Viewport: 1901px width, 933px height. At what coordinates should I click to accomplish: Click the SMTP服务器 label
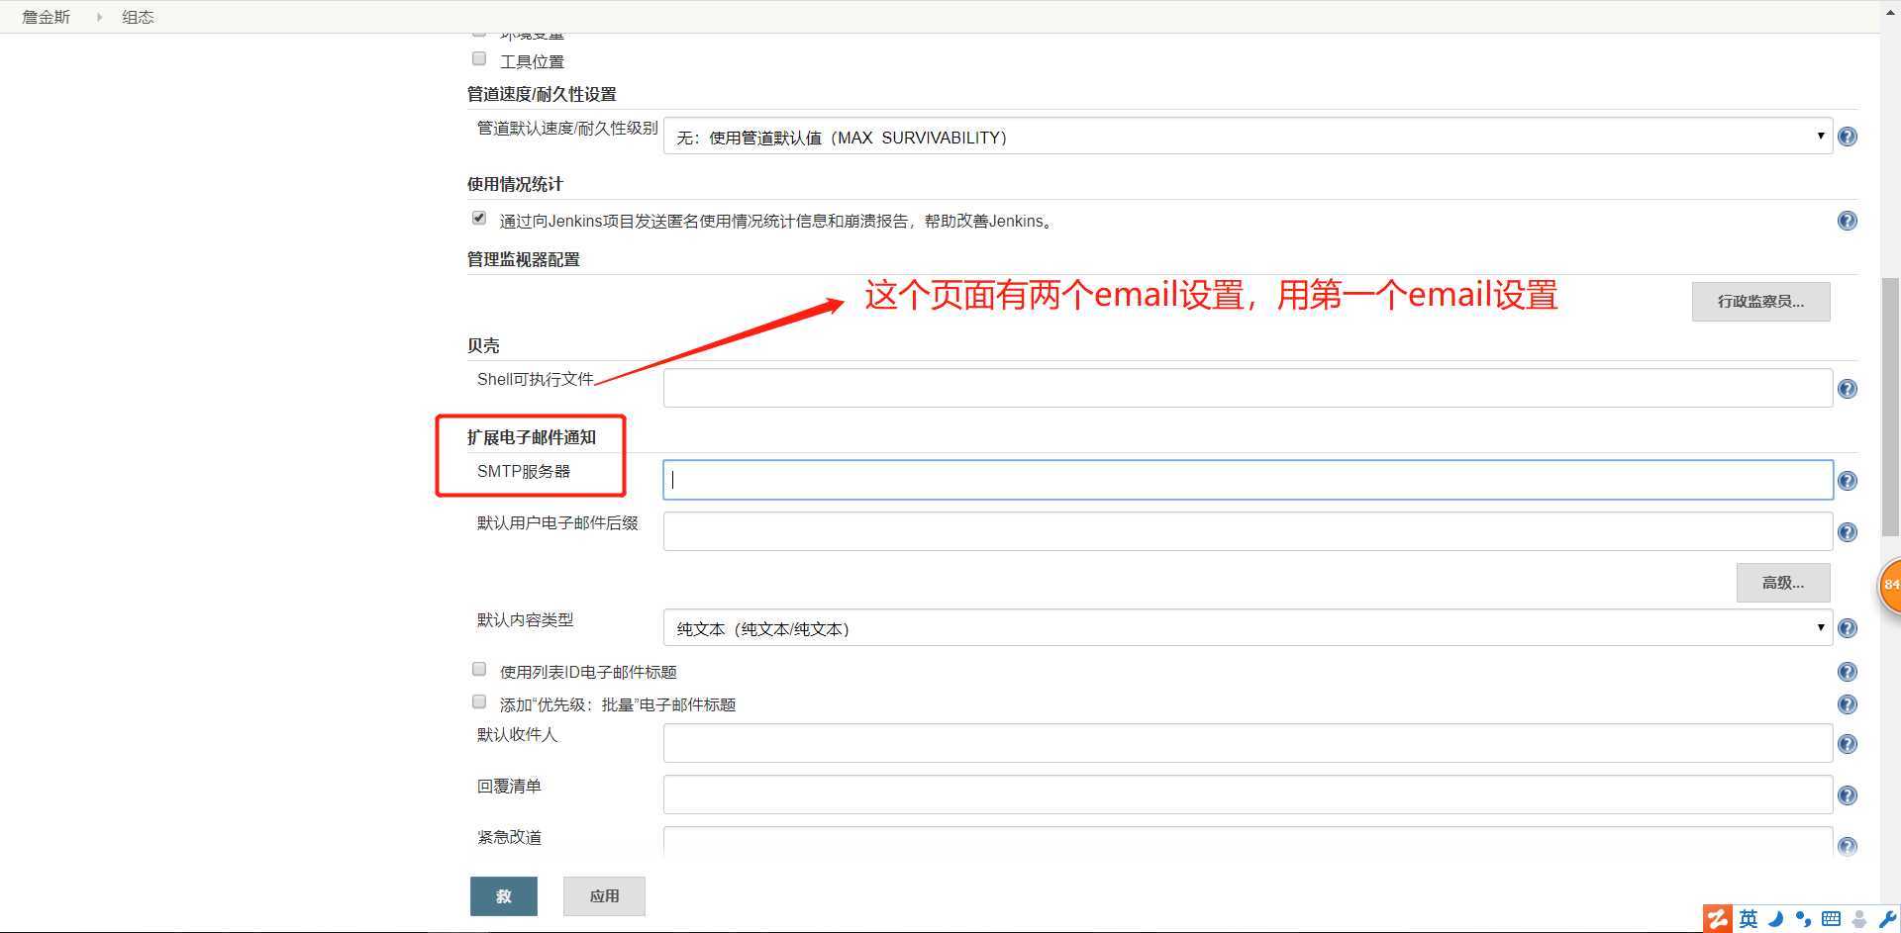(x=524, y=471)
